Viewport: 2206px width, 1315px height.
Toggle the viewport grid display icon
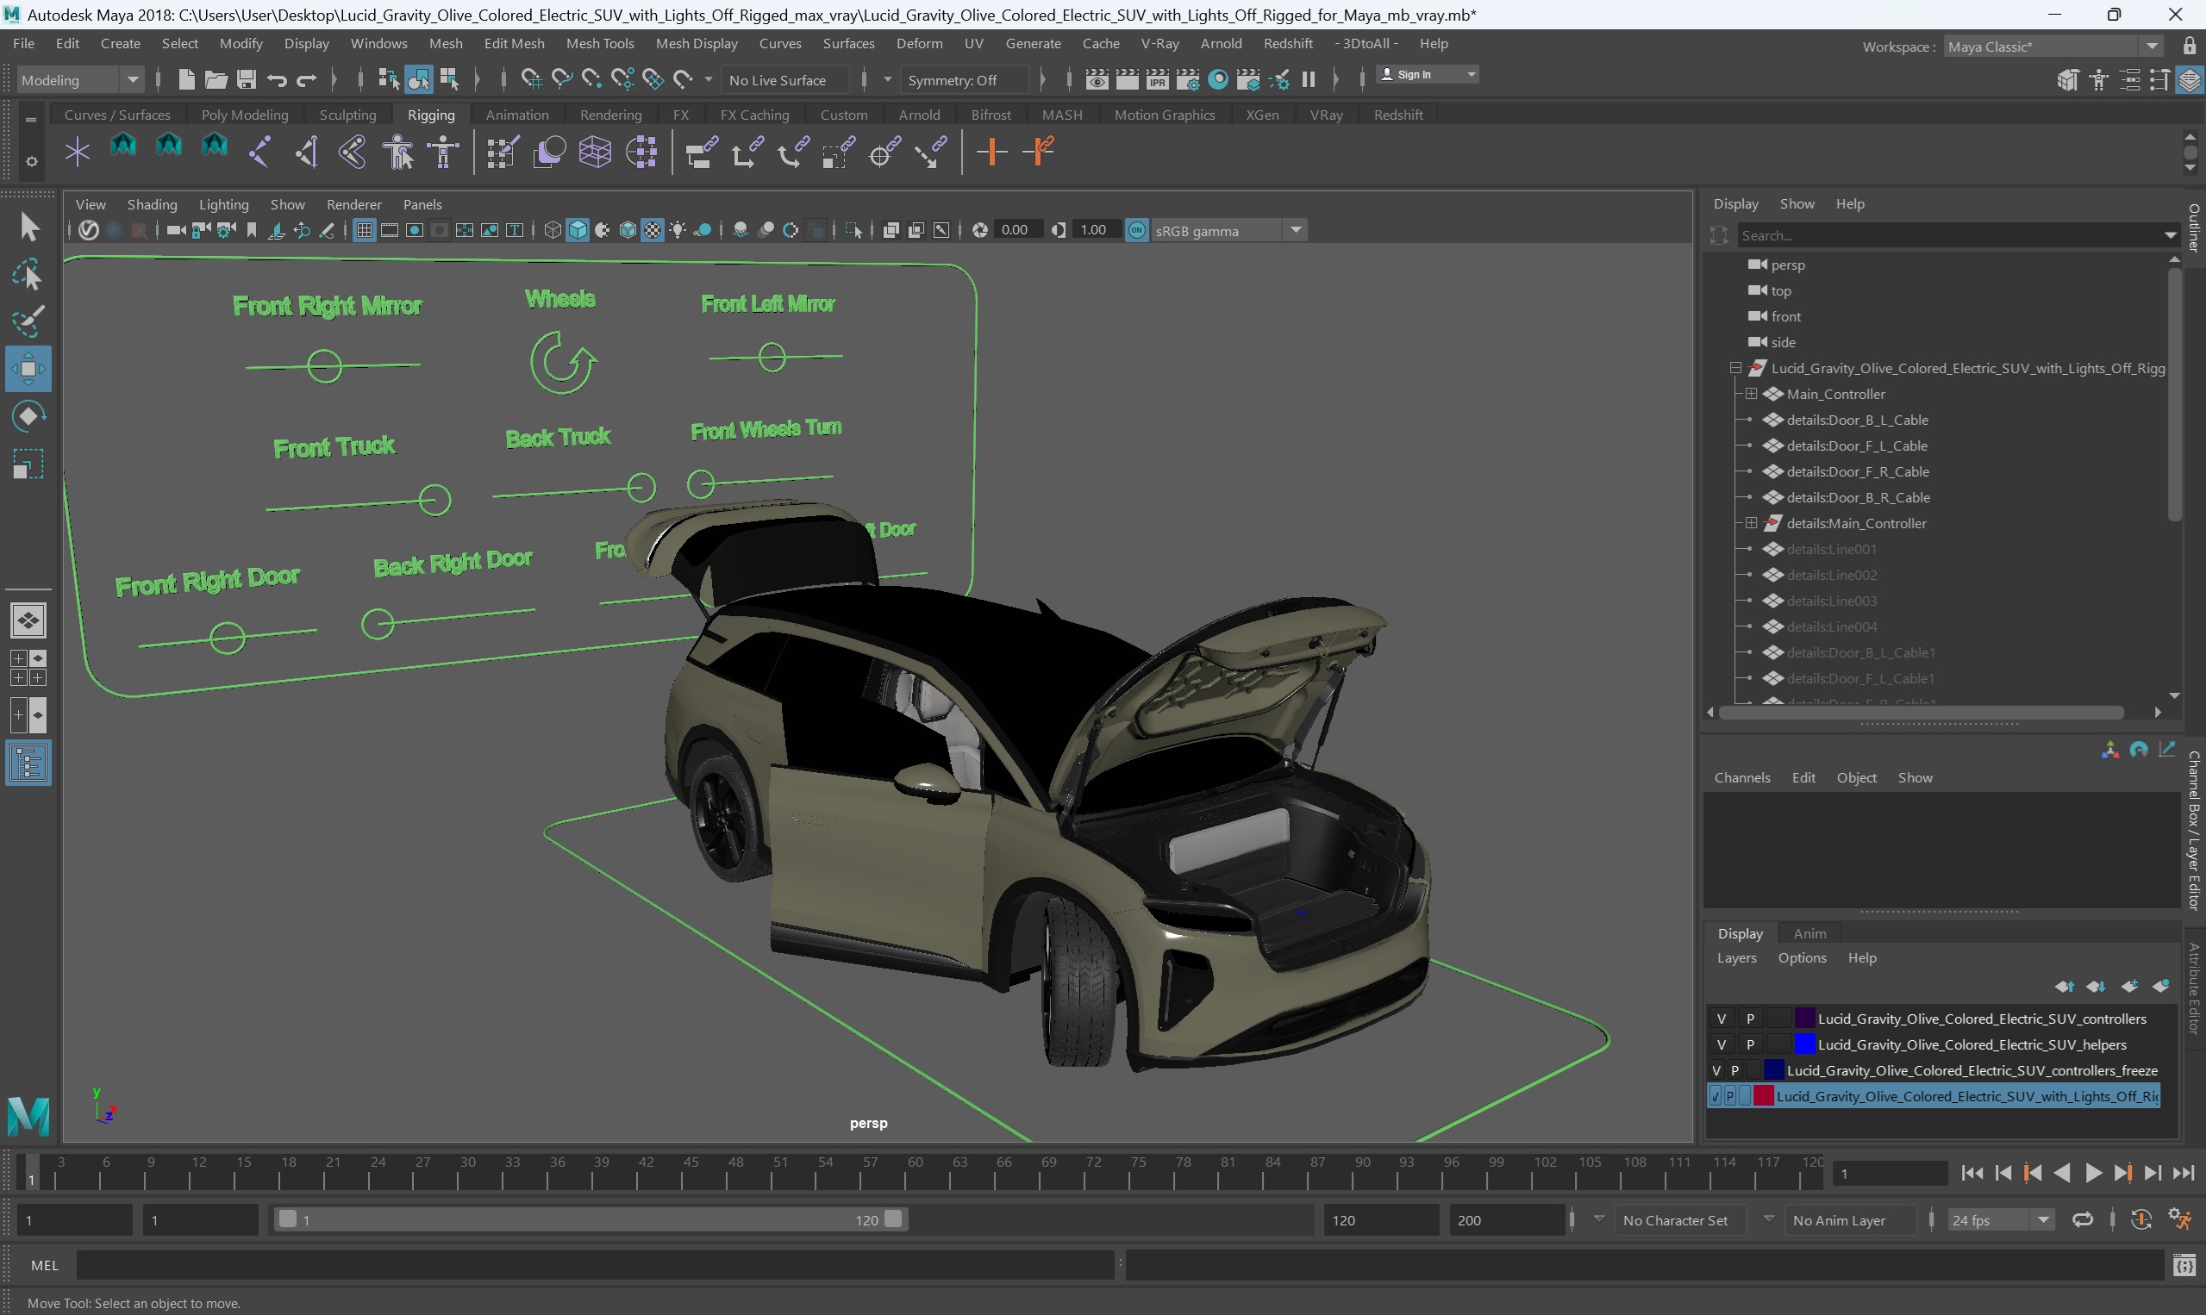tap(364, 230)
